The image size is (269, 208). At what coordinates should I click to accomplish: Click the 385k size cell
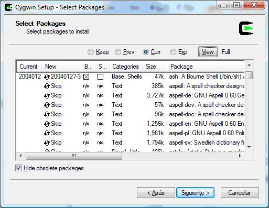click(x=158, y=86)
